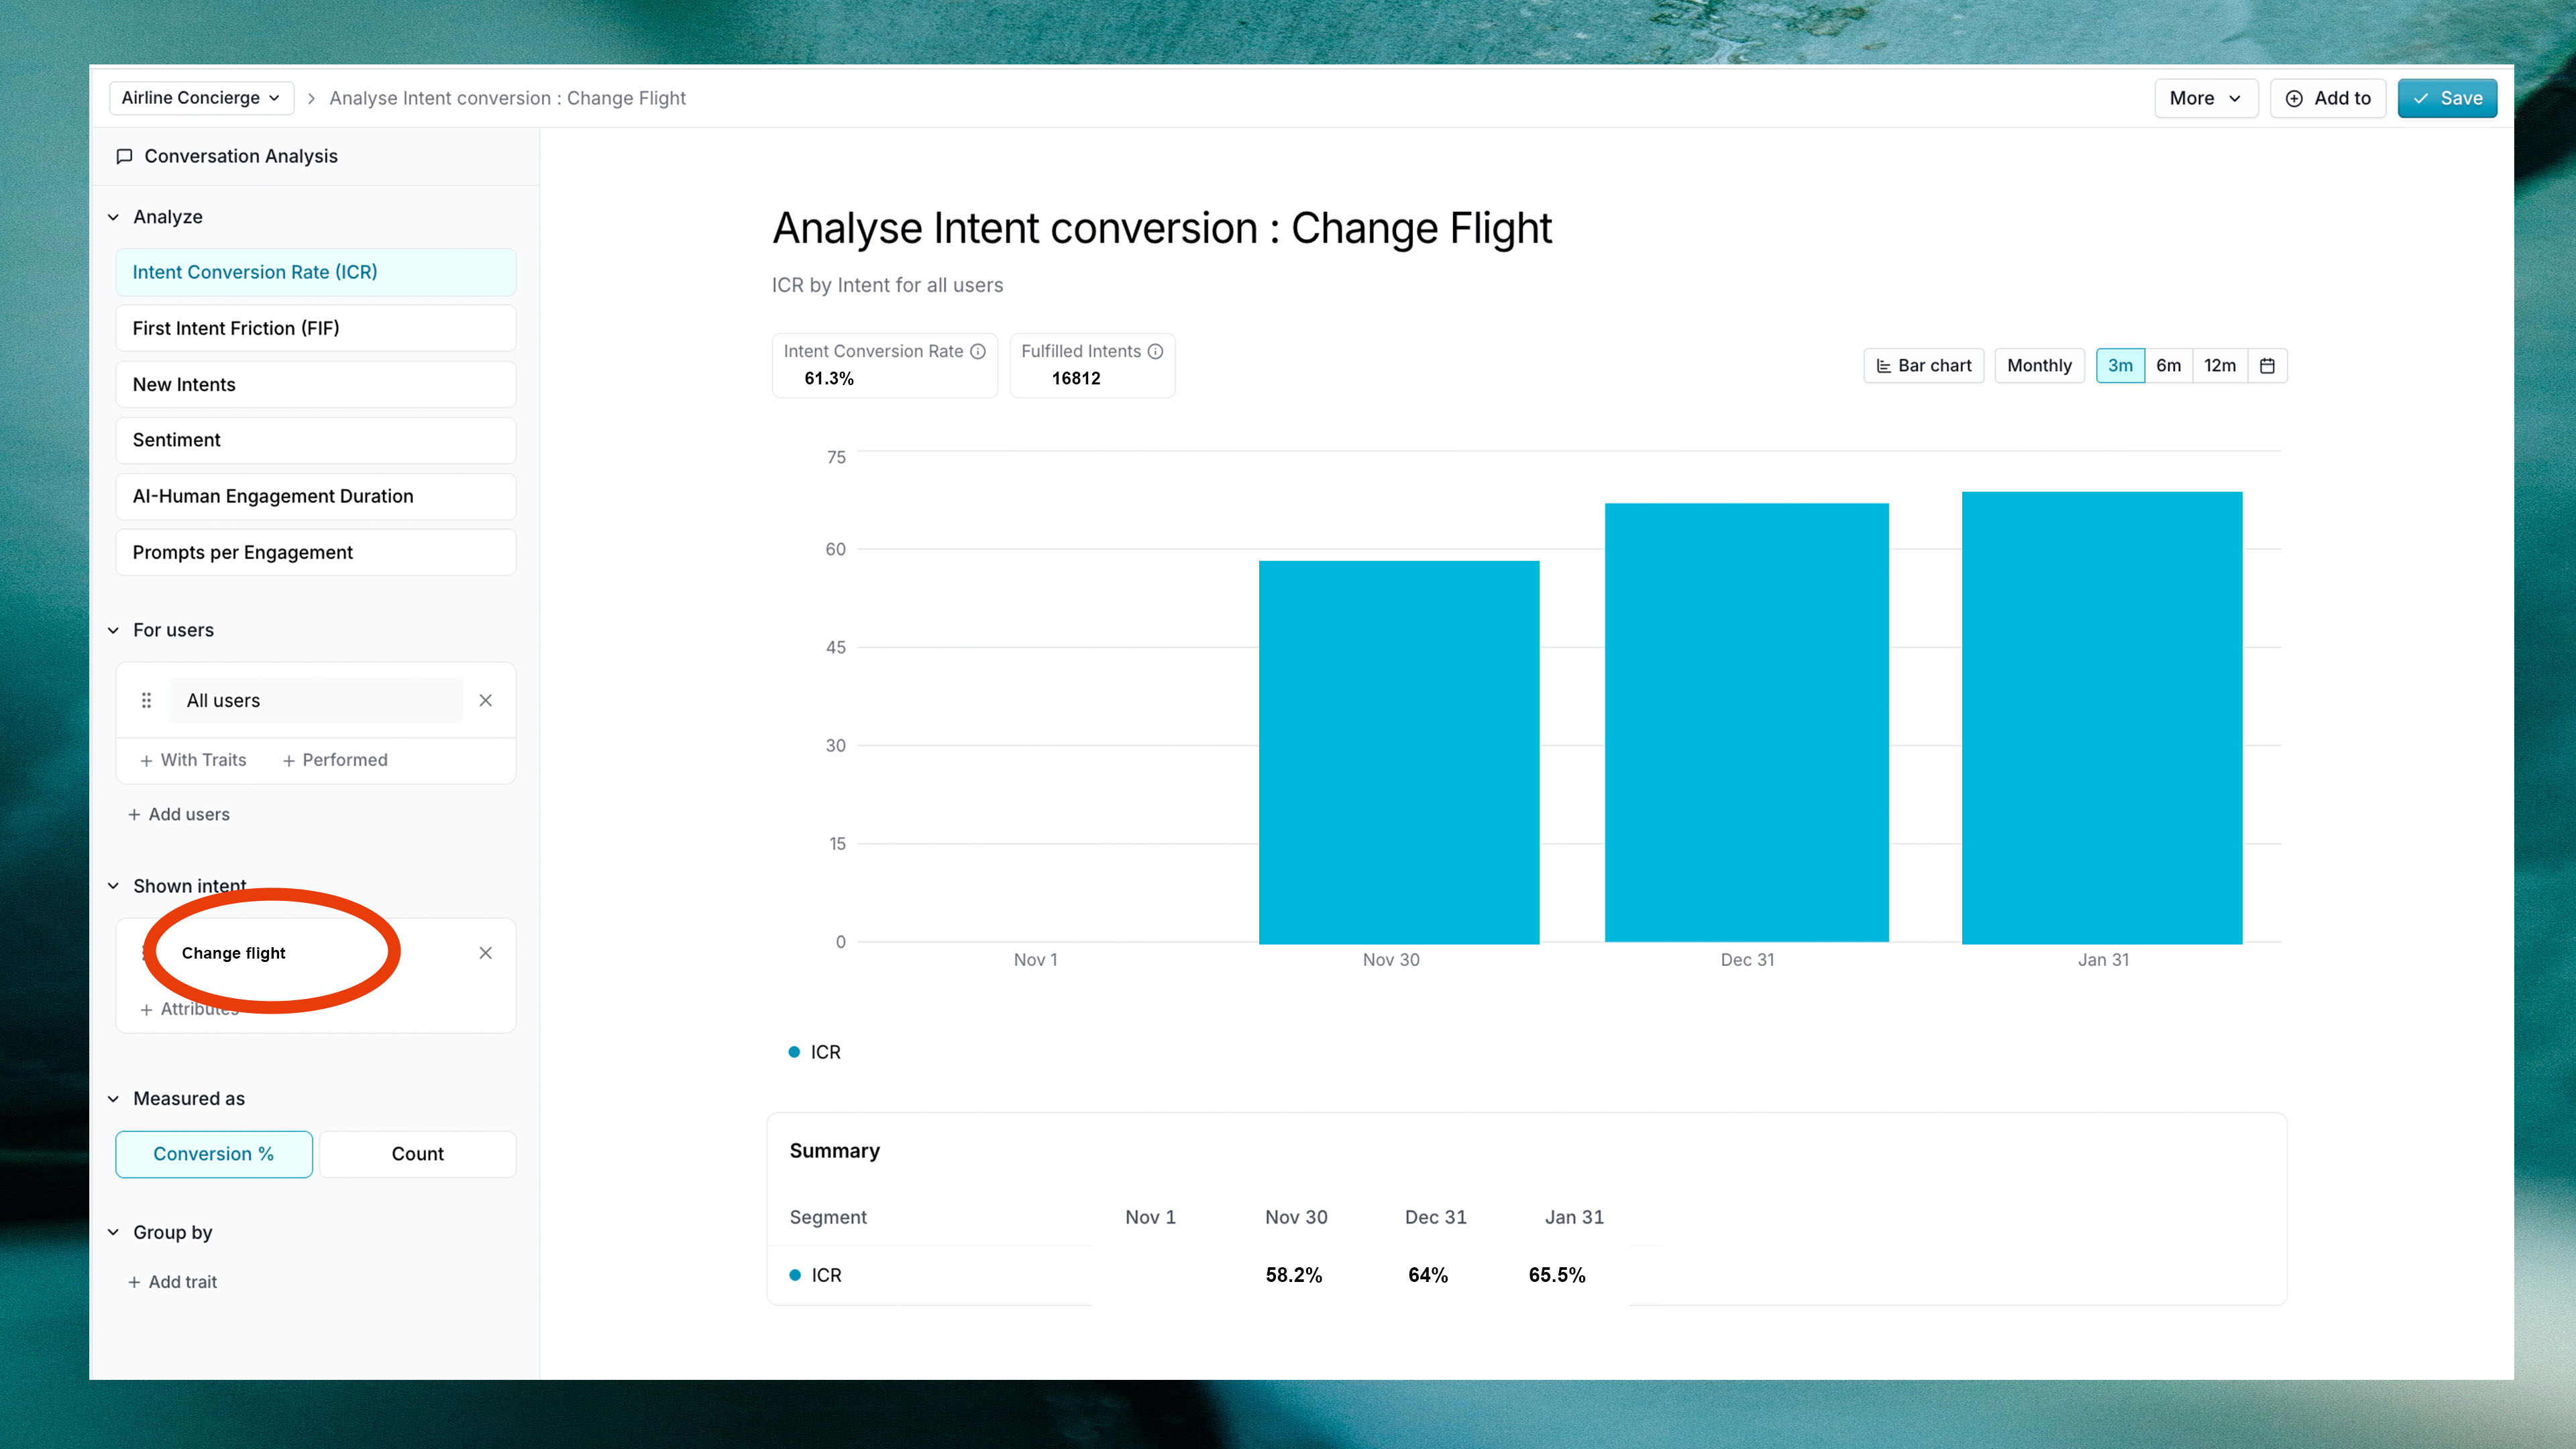Click the calendar date picker icon
Screen dimensions: 2576x1449
pos(2266,366)
